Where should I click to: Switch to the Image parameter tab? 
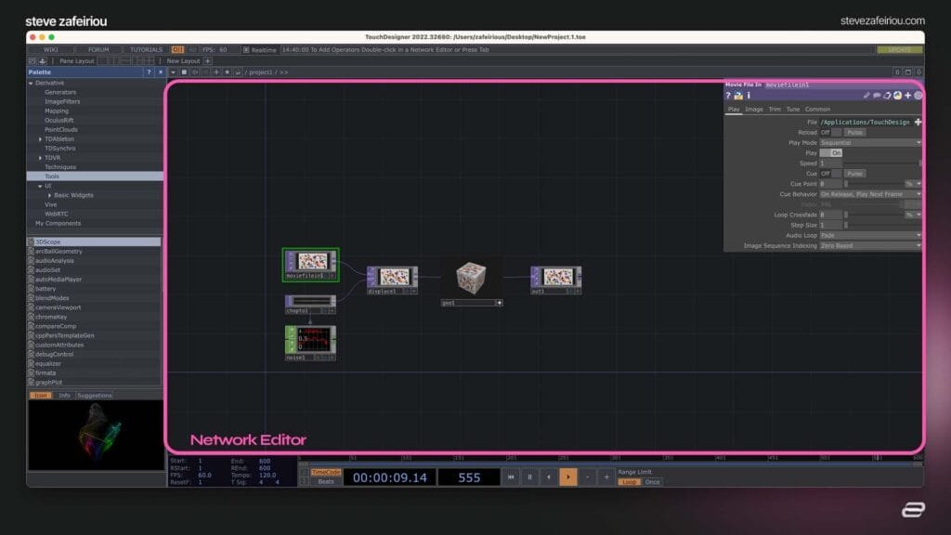click(x=754, y=110)
